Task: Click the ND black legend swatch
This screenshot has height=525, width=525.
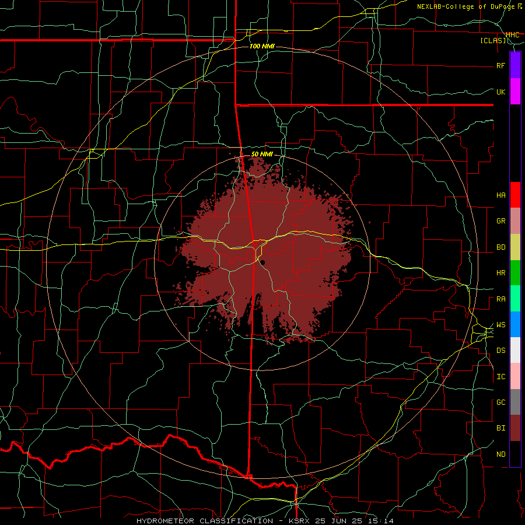Action: (x=515, y=454)
